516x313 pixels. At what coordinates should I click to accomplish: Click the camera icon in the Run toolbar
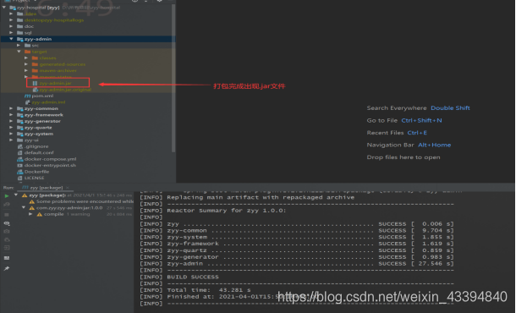[7, 232]
